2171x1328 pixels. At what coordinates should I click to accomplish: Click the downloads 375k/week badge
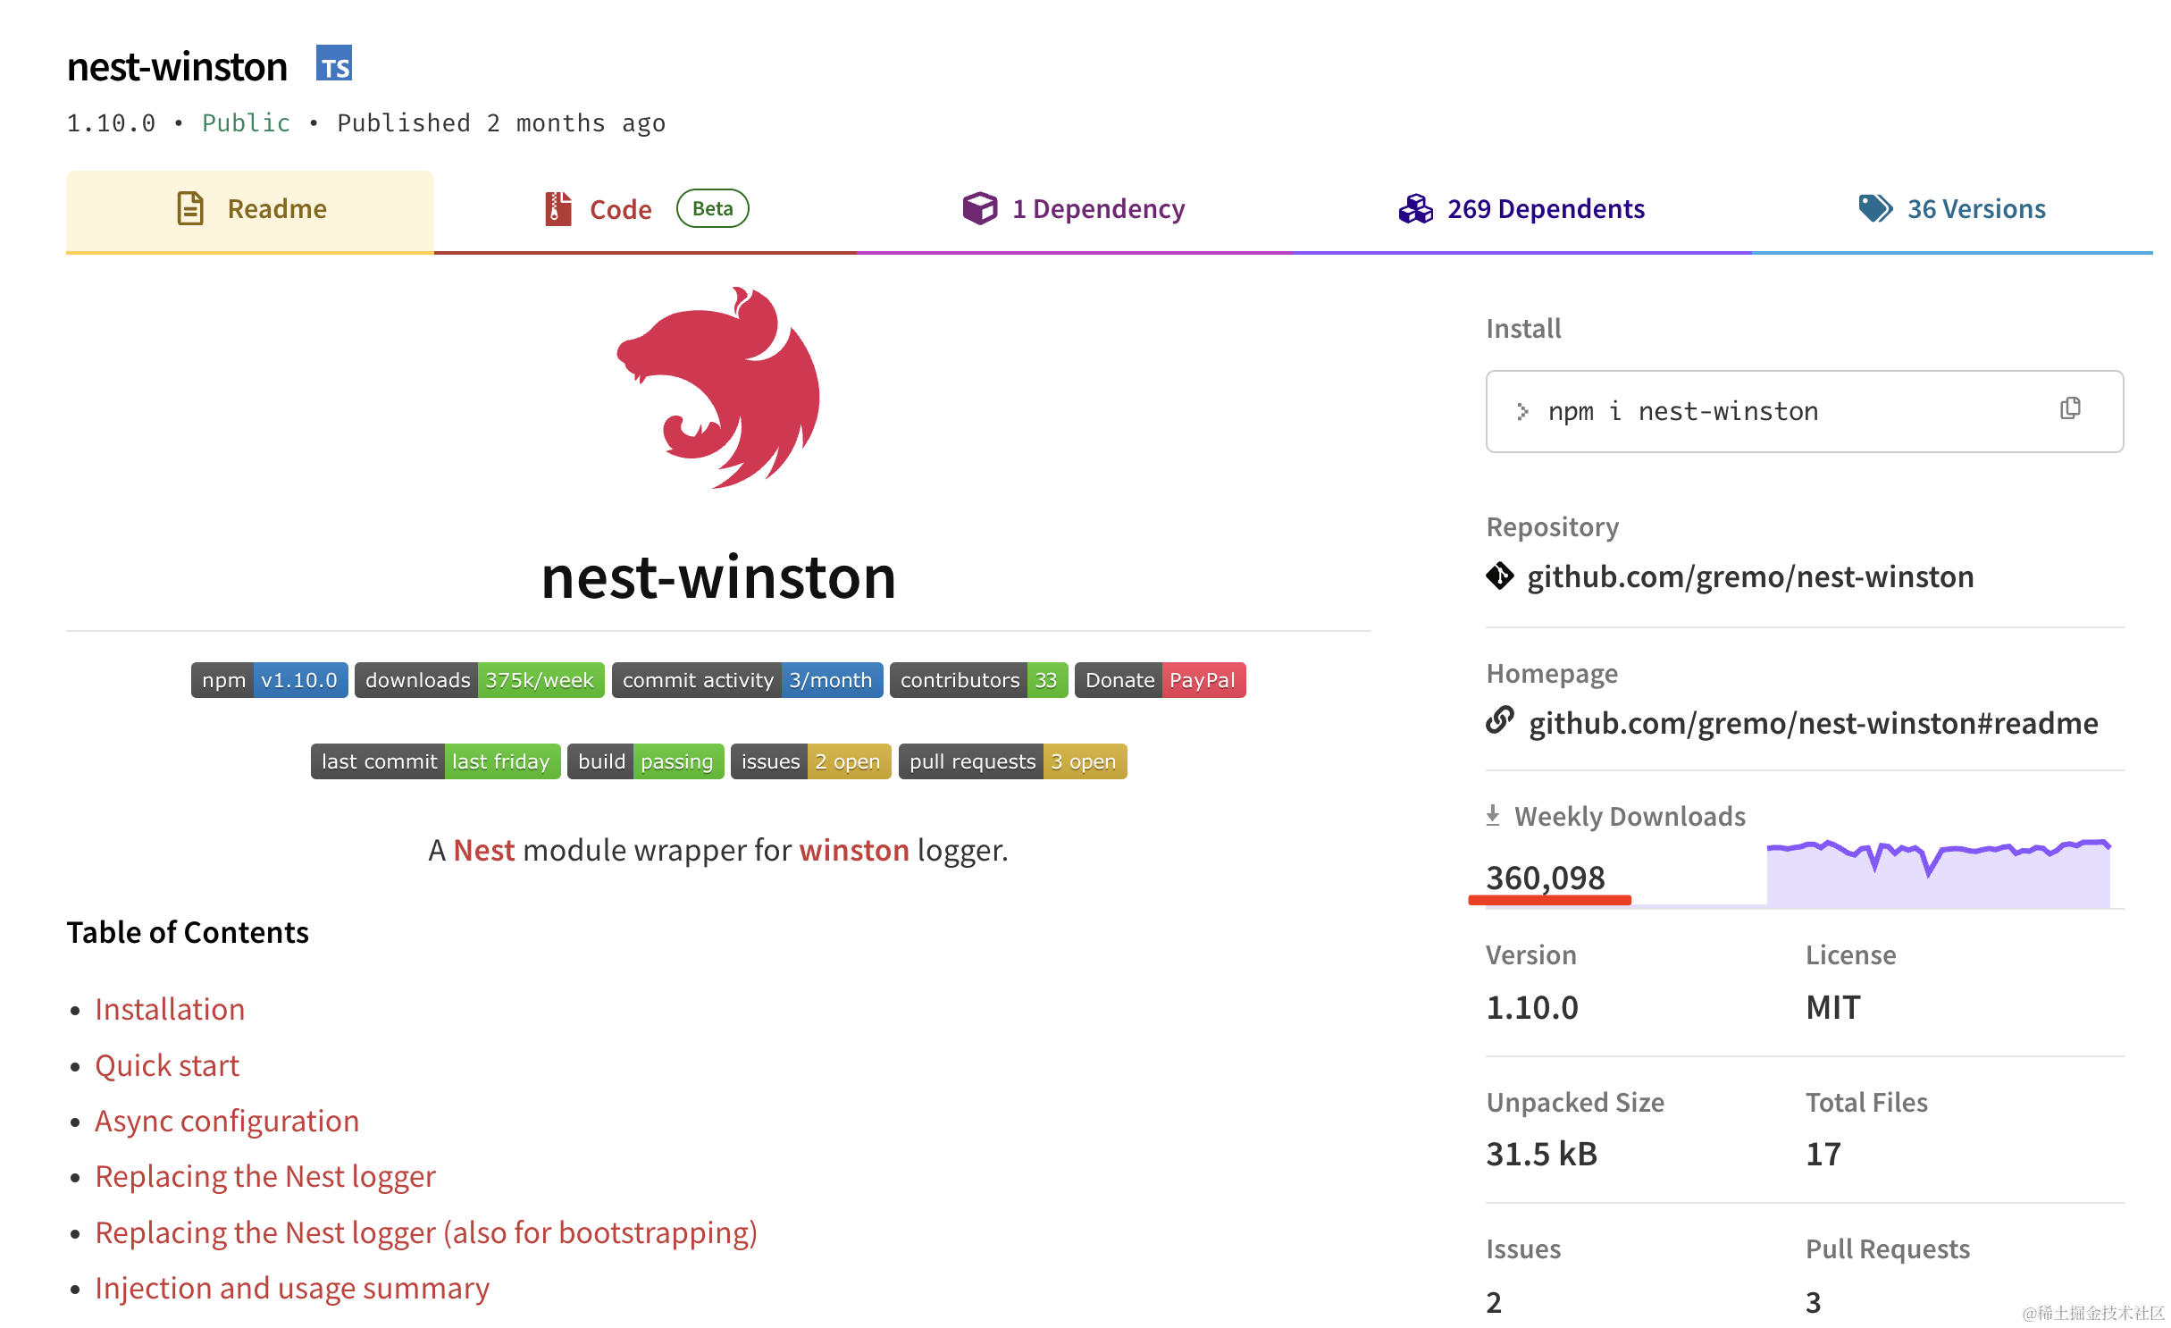(x=479, y=680)
